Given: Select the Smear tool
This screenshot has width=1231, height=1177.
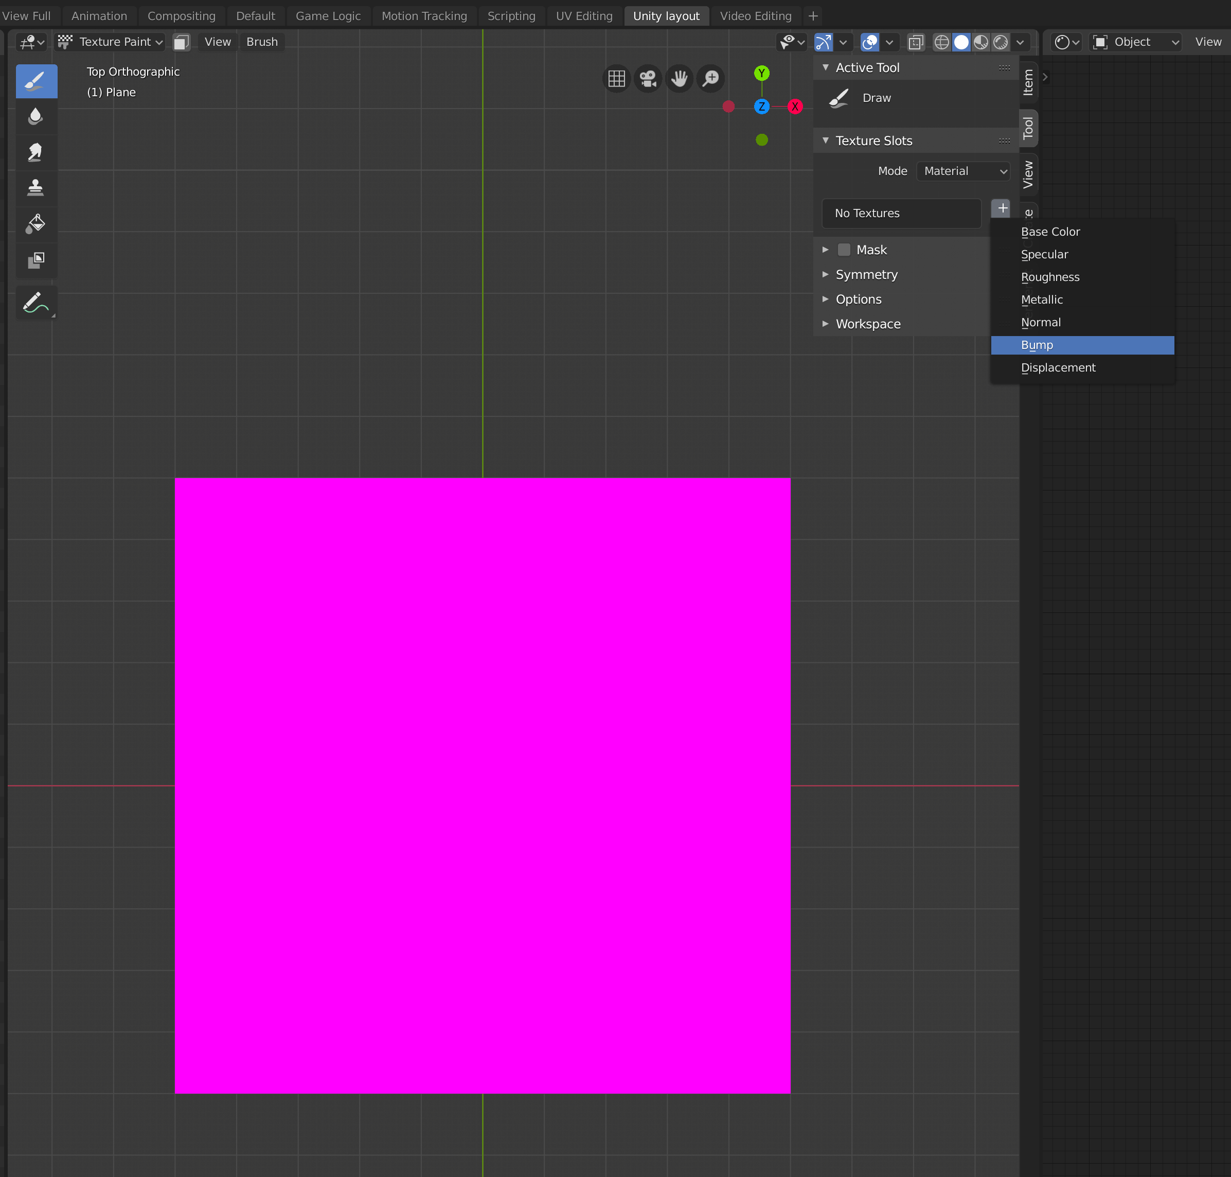Looking at the screenshot, I should (x=35, y=152).
